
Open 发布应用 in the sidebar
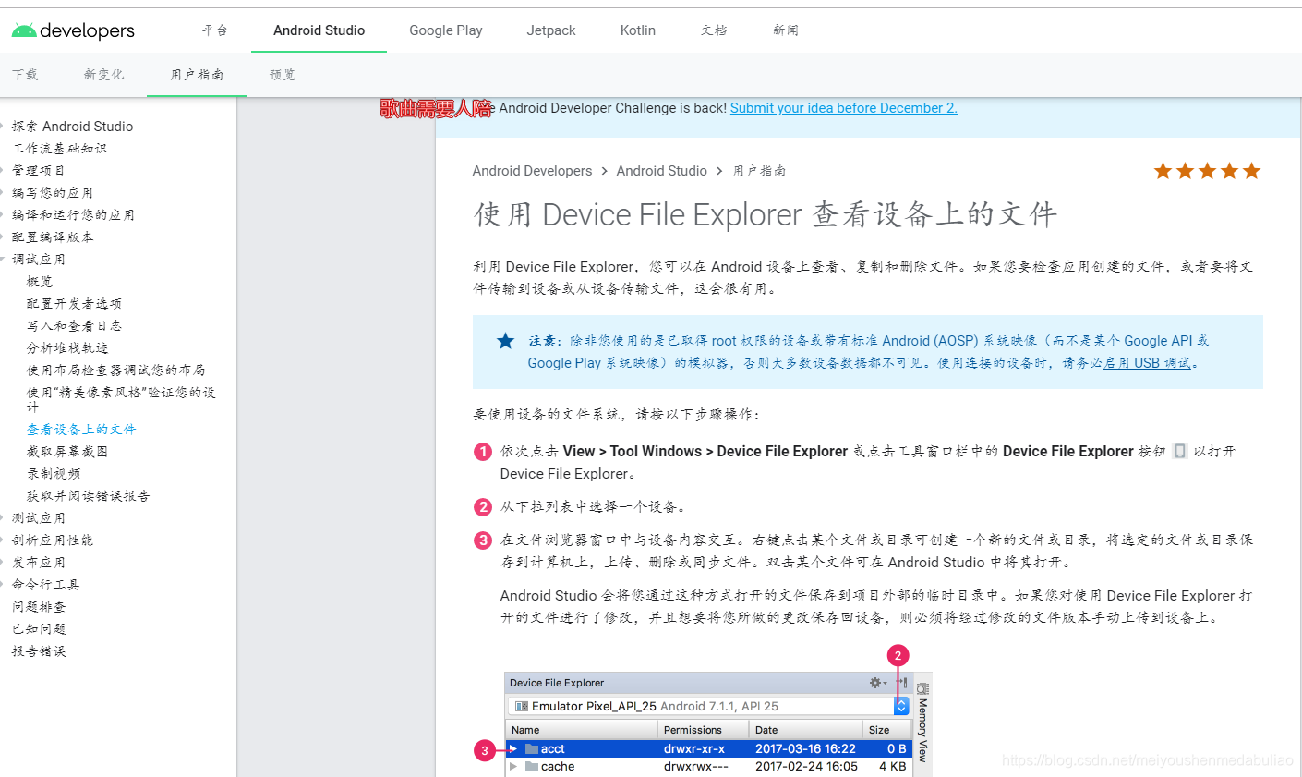(x=38, y=563)
